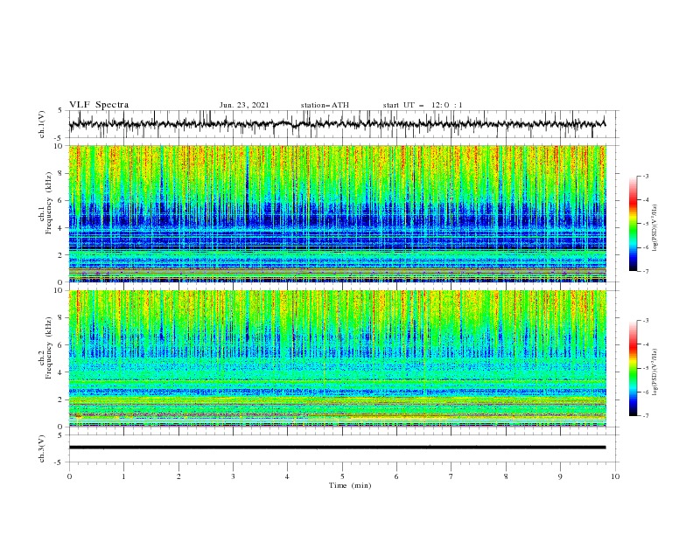Click the lower PSD color scale bar

[x=633, y=368]
